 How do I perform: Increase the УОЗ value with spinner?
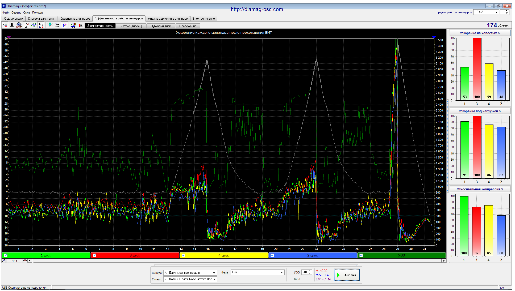coord(310,271)
